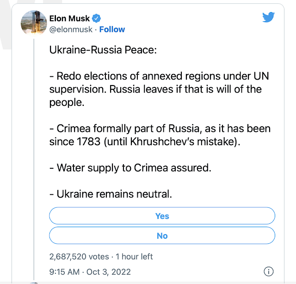296x284 pixels.
Task: Click the blue verified badge
Action: coord(97,19)
